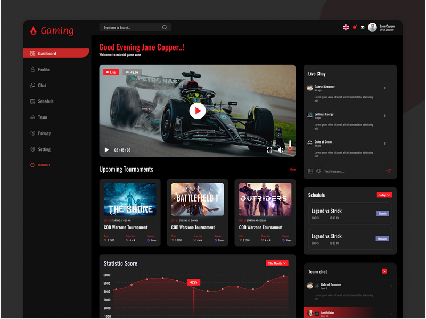Mute the video audio with the speaker icon
426x319 pixels.
[281, 150]
